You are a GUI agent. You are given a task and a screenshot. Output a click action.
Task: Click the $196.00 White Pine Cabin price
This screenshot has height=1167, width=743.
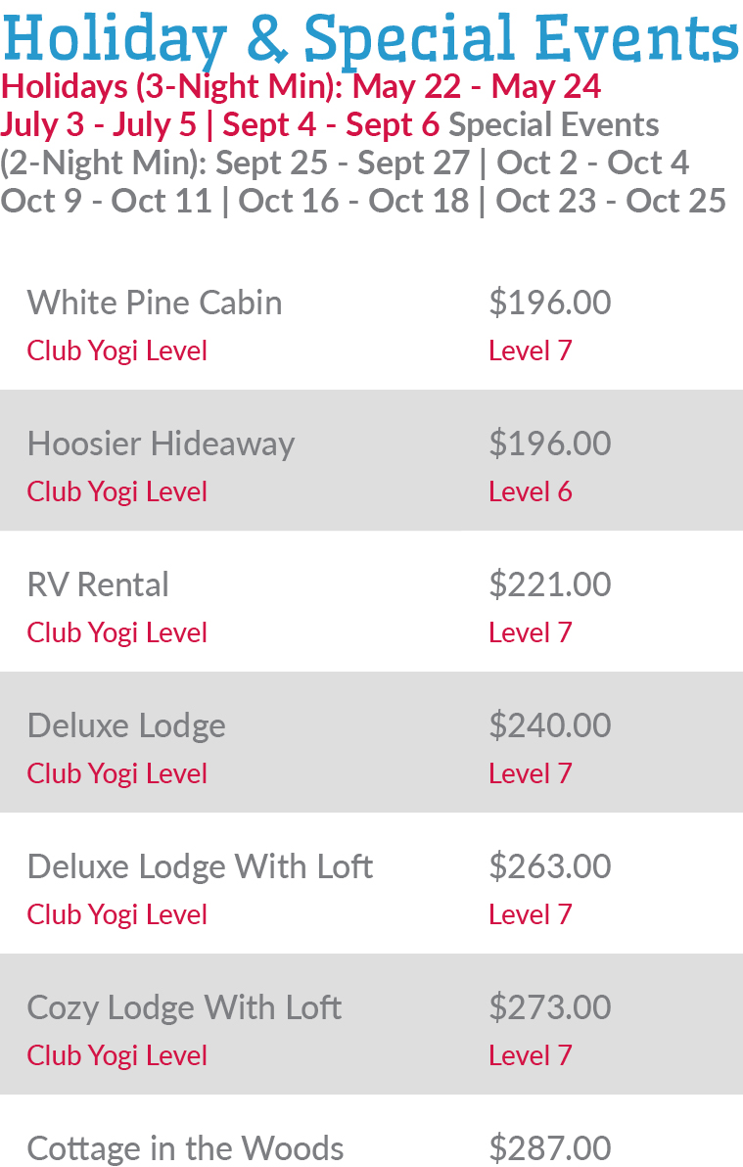(549, 303)
